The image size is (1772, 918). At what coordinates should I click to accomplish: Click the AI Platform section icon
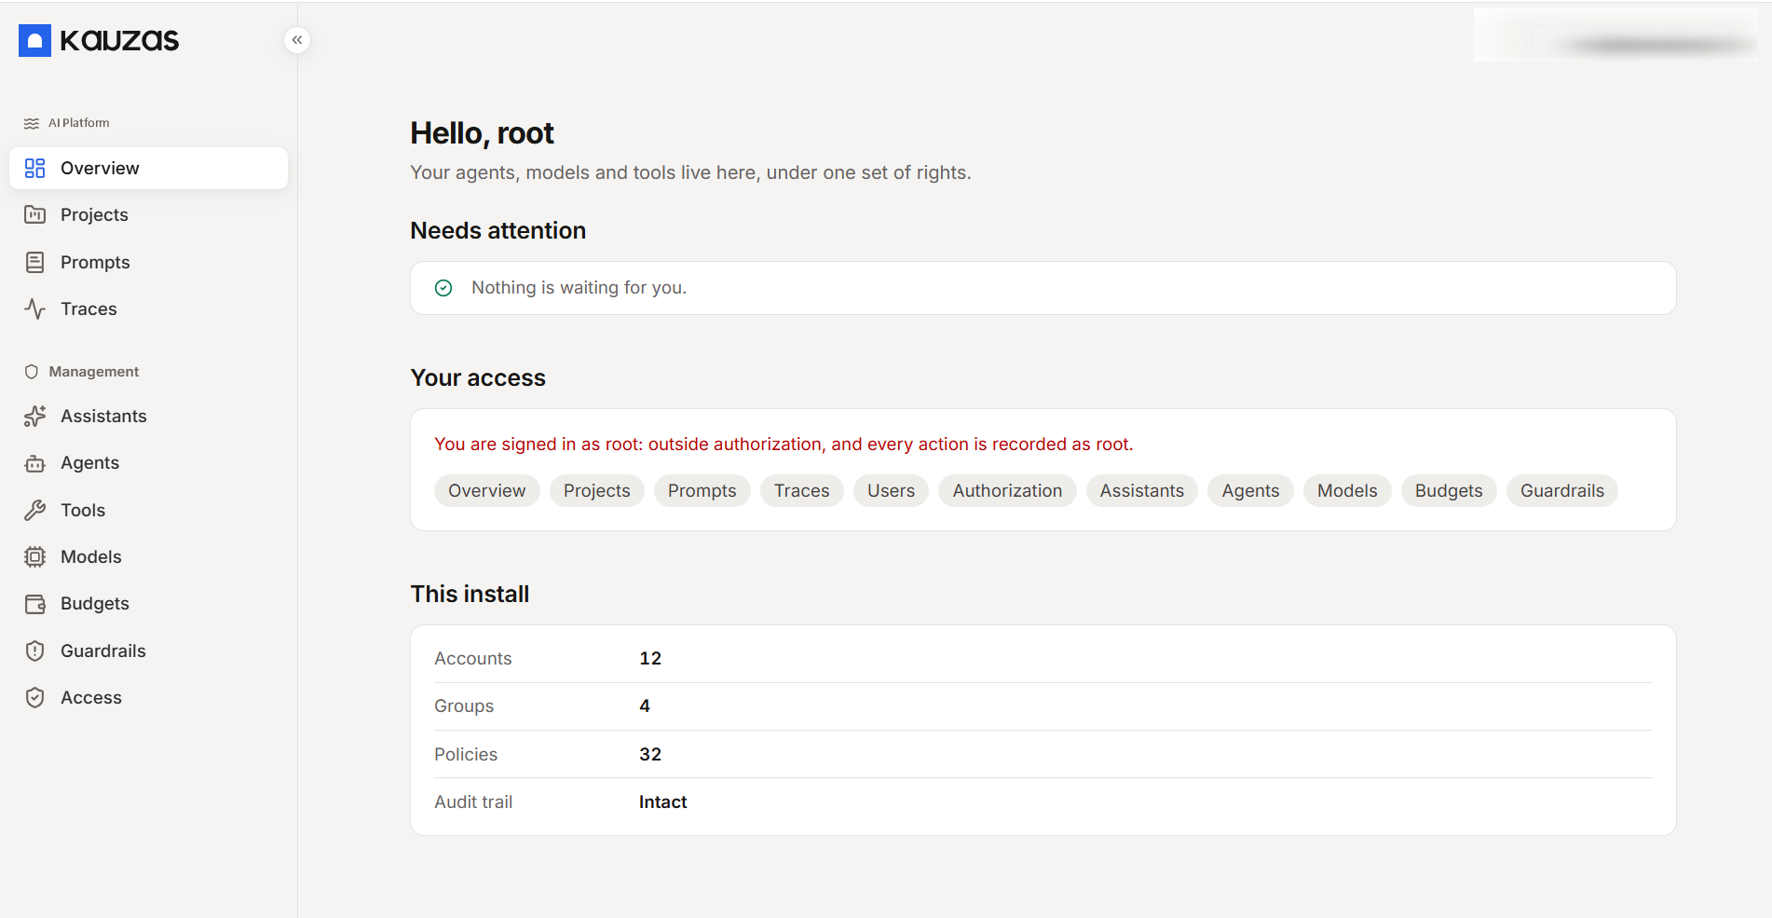click(31, 123)
